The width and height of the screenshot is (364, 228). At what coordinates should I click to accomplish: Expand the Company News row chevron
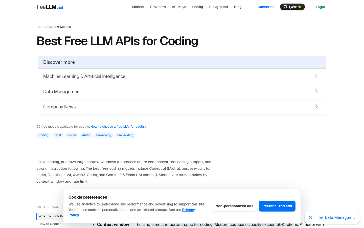[x=316, y=106]
